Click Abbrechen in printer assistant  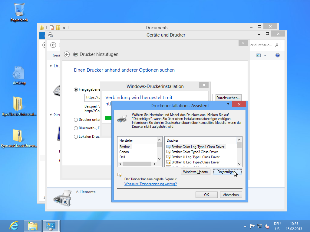click(x=231, y=195)
